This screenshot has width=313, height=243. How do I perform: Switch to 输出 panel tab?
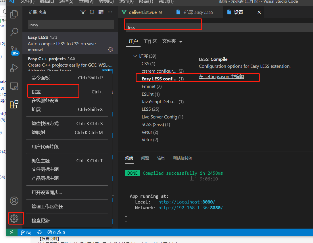(161, 158)
